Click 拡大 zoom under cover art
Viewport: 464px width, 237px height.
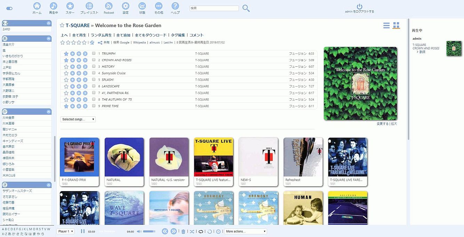pos(394,124)
